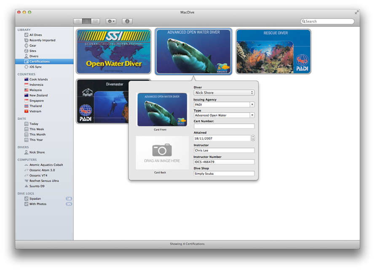Filter by New Zealand flag
This screenshot has height=270, width=375.
pyautogui.click(x=26, y=96)
